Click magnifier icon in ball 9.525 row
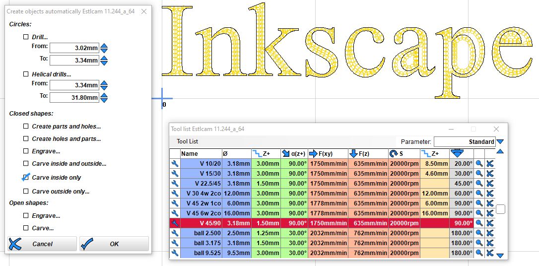The image size is (539, 266). 479,253
